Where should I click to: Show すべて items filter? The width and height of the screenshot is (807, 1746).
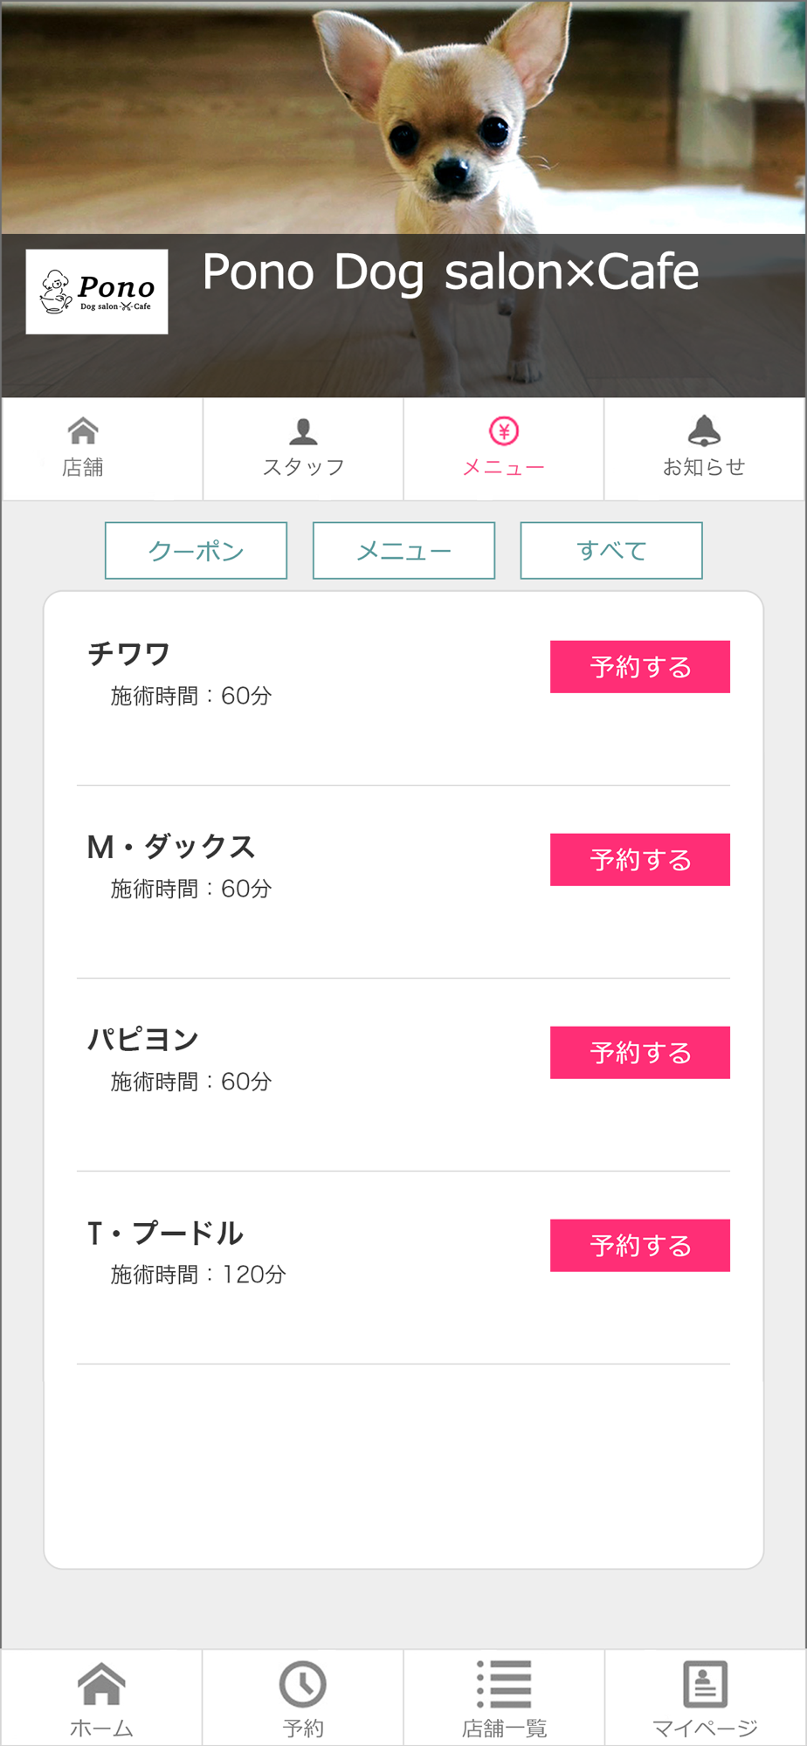pyautogui.click(x=611, y=551)
